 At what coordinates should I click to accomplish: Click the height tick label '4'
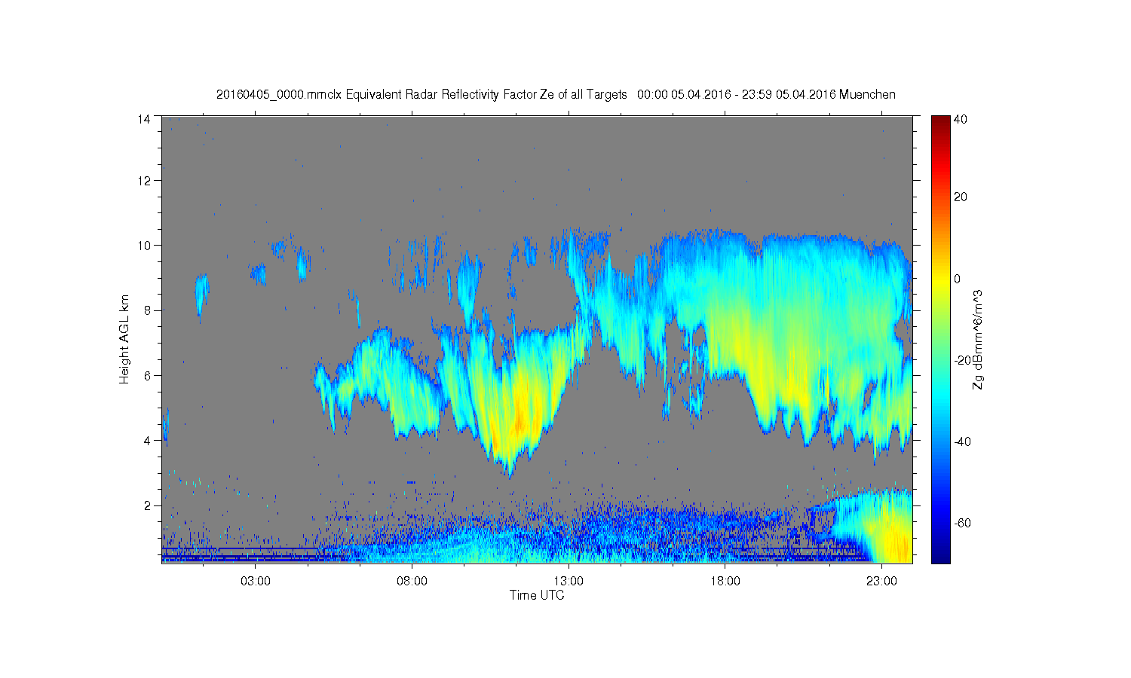click(147, 440)
